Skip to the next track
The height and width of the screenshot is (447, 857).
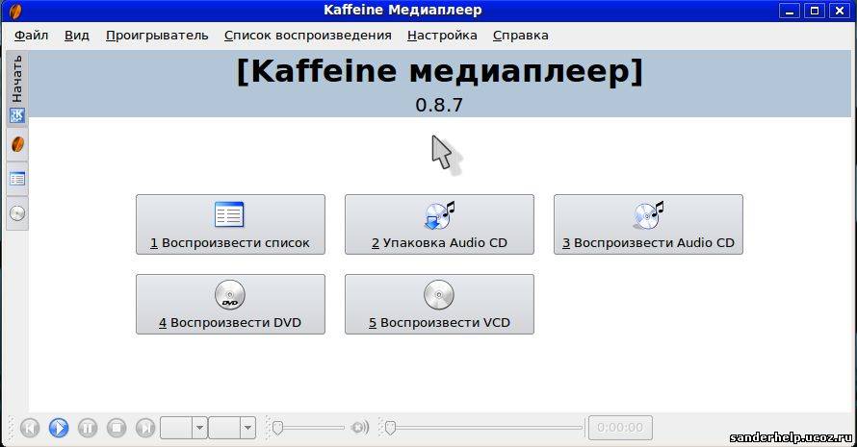(145, 428)
